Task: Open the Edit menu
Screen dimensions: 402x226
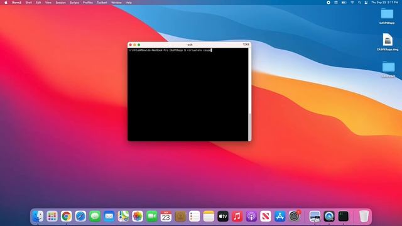Action: [x=38, y=3]
